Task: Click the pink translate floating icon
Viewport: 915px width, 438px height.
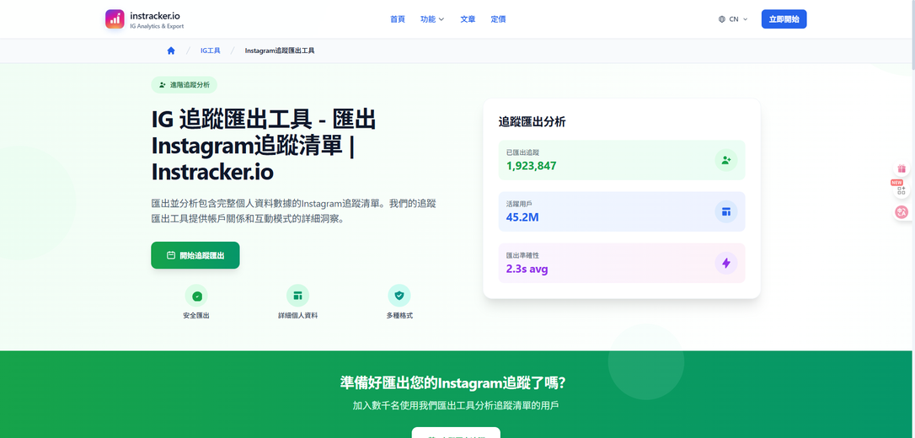Action: (x=902, y=212)
